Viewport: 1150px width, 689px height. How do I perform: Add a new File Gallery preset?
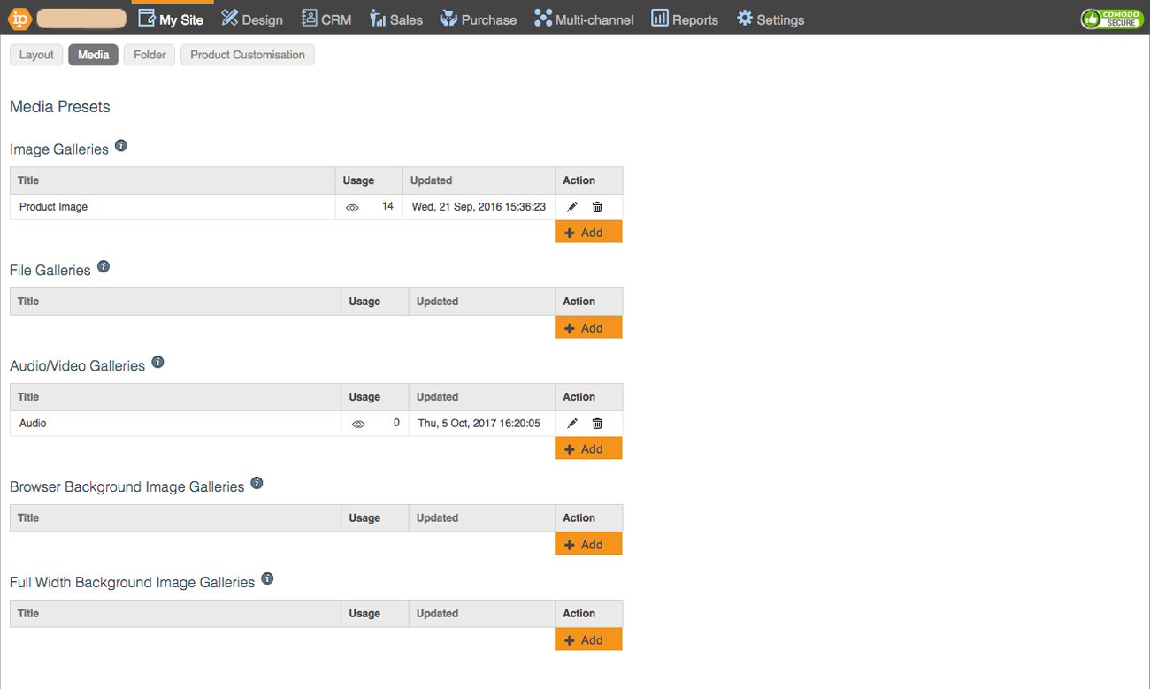[x=588, y=327]
